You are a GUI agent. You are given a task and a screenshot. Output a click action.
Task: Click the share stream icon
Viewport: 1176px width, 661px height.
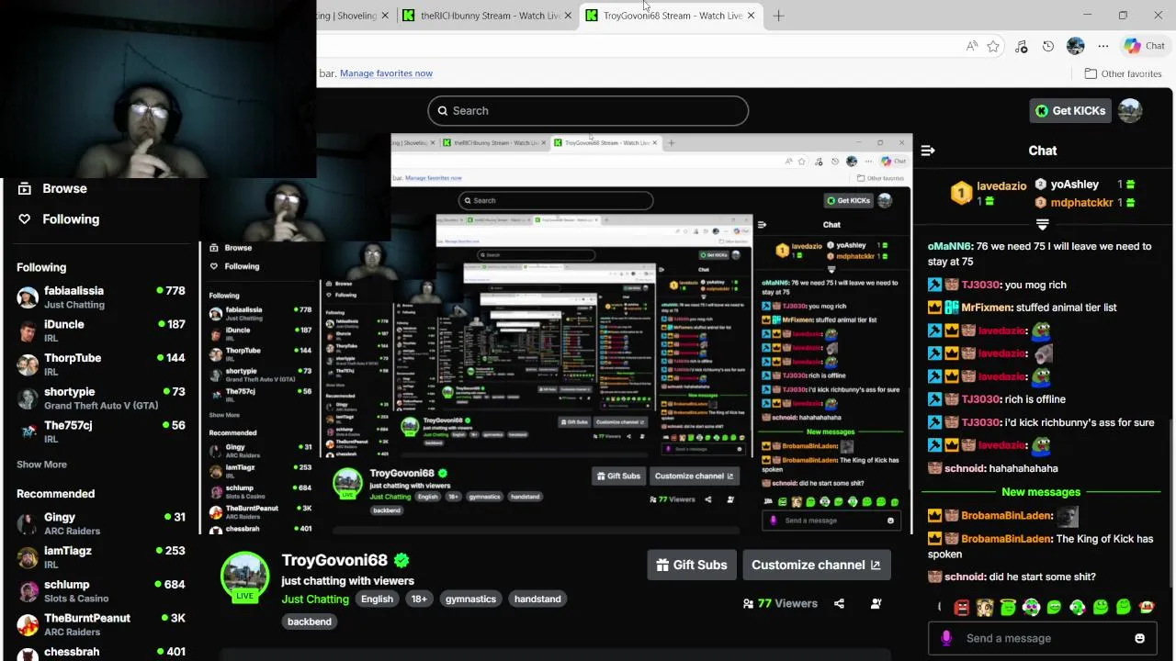pyautogui.click(x=839, y=603)
